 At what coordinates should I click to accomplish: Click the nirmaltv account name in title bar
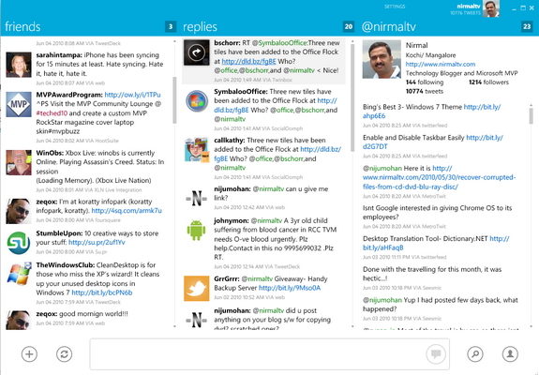469,7
